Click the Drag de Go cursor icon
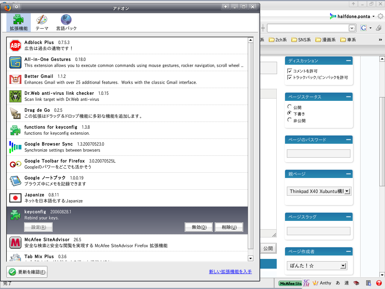 tap(15, 113)
